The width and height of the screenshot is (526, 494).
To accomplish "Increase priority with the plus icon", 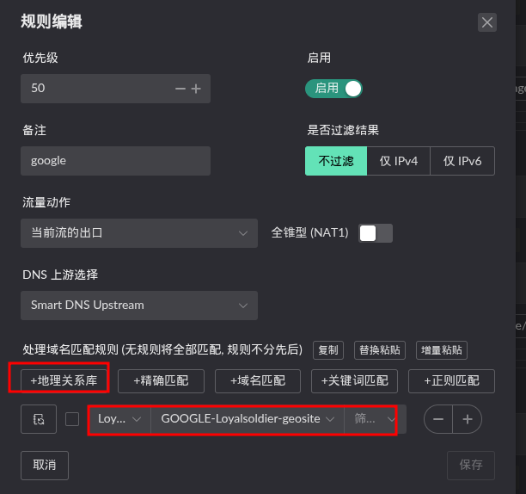I will point(196,89).
